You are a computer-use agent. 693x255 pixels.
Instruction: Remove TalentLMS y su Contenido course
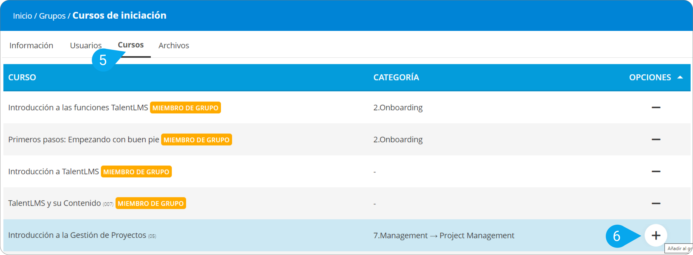point(656,203)
